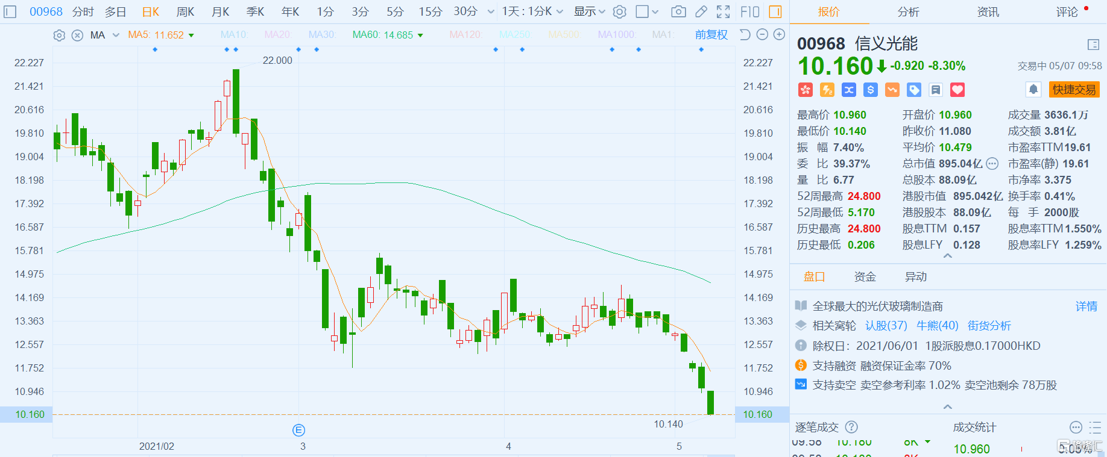
Task: Expand the 显示 display dropdown
Action: point(589,11)
